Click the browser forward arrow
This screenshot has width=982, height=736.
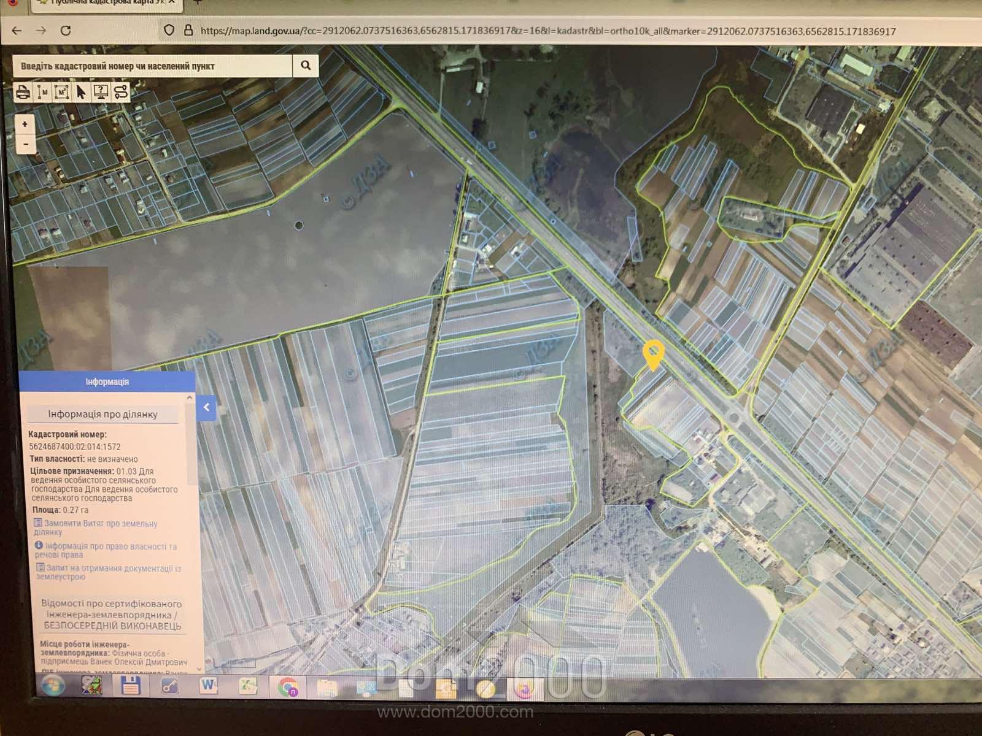(41, 31)
